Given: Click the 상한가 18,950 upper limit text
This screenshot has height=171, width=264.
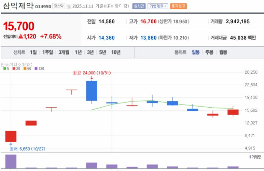Looking at the screenshot, I should (x=173, y=22).
